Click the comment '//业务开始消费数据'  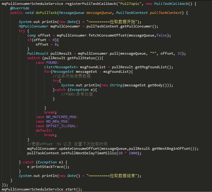71,76
